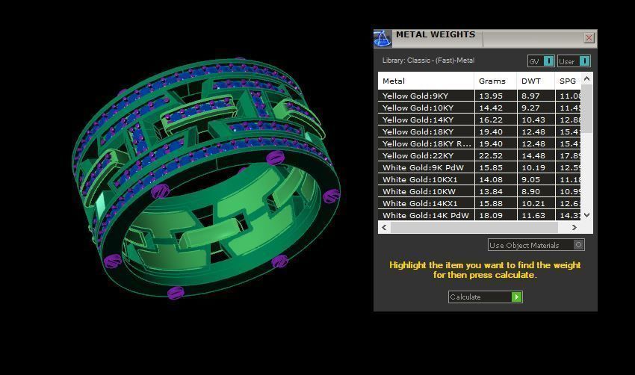Enable Use Object Materials option
635x375 pixels.
click(536, 245)
